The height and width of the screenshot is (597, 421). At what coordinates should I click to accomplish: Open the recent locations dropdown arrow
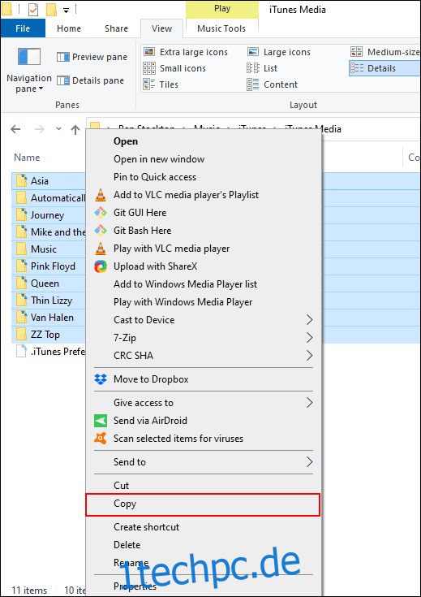tap(58, 129)
